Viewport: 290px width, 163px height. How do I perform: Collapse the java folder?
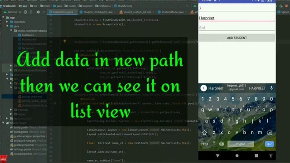(x=7, y=26)
